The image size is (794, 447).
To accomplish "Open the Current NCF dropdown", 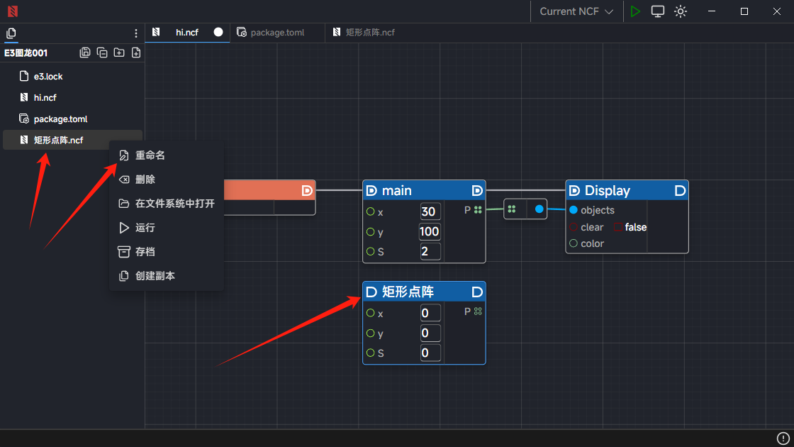I will pyautogui.click(x=576, y=11).
